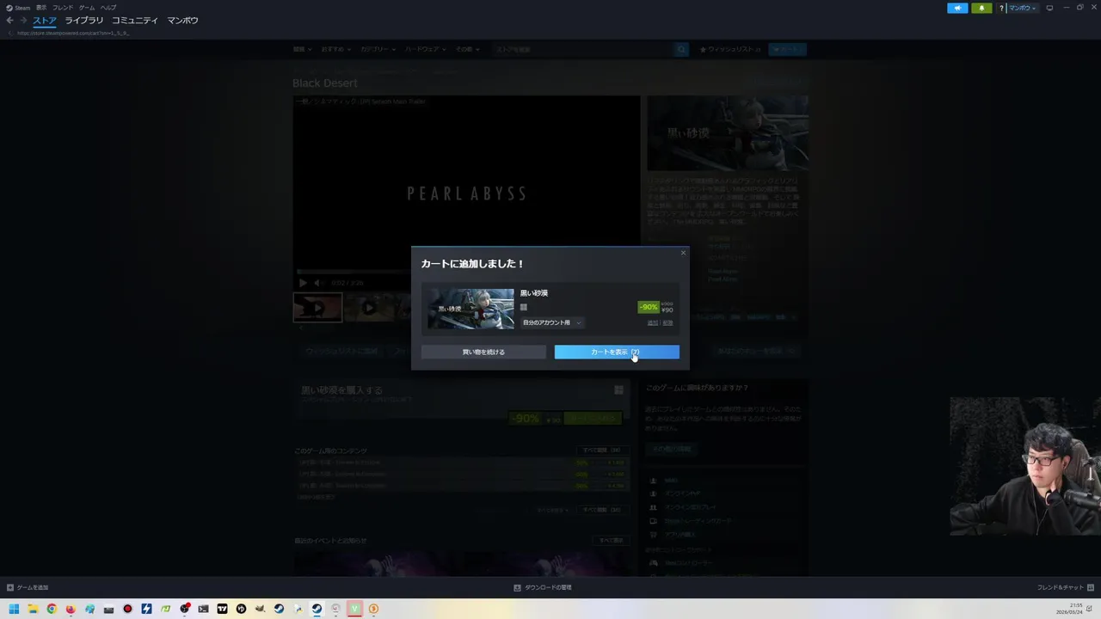The image size is (1101, 619).
Task: Open Firefox from the taskbar
Action: (x=71, y=610)
